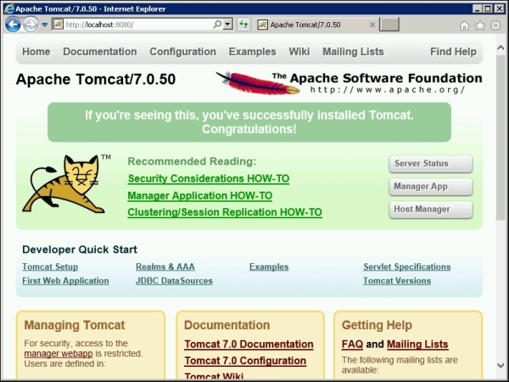Click the browser Forward arrow button
Screen dimensions: 509x382
tap(31, 25)
